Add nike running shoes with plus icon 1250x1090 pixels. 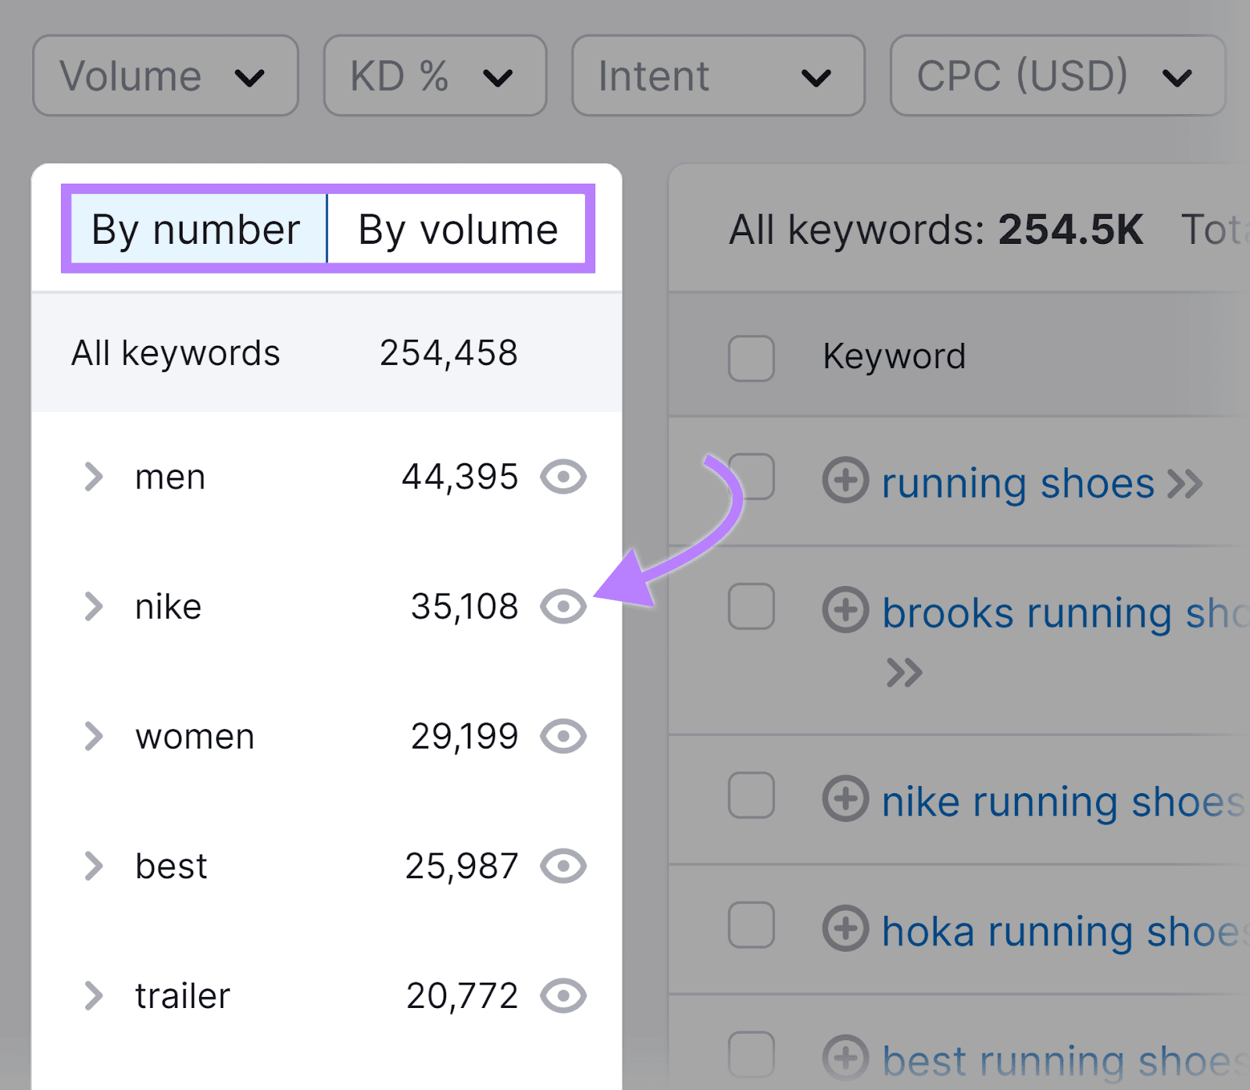coord(845,799)
